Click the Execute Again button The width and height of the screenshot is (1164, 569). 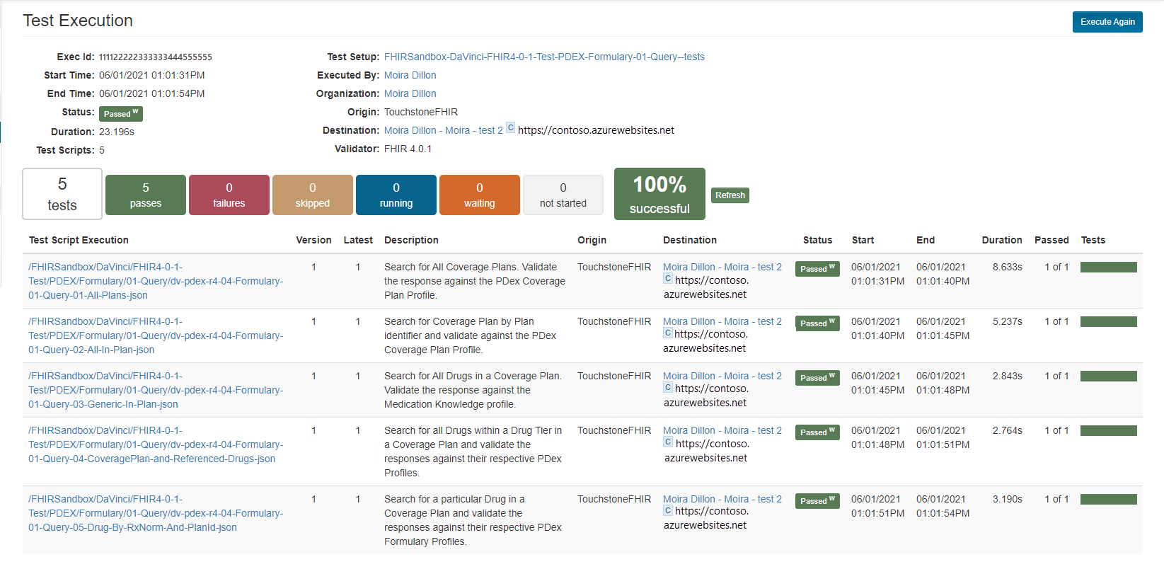(x=1107, y=22)
